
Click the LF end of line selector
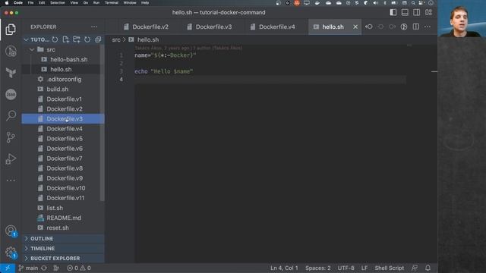(x=364, y=268)
